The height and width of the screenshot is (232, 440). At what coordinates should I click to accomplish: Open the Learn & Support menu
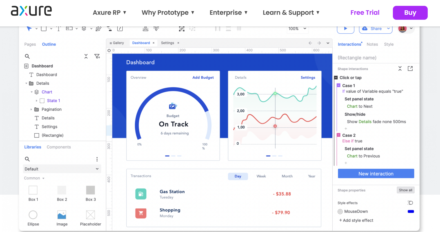tap(291, 13)
